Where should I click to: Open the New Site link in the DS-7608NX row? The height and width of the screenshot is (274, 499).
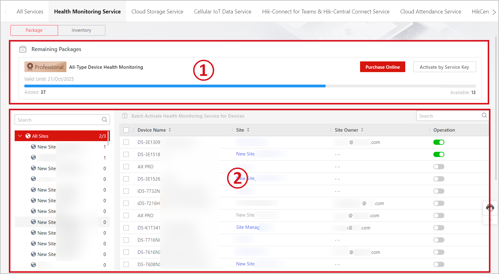246,264
